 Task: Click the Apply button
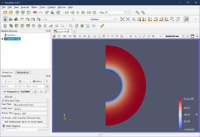[8, 81]
